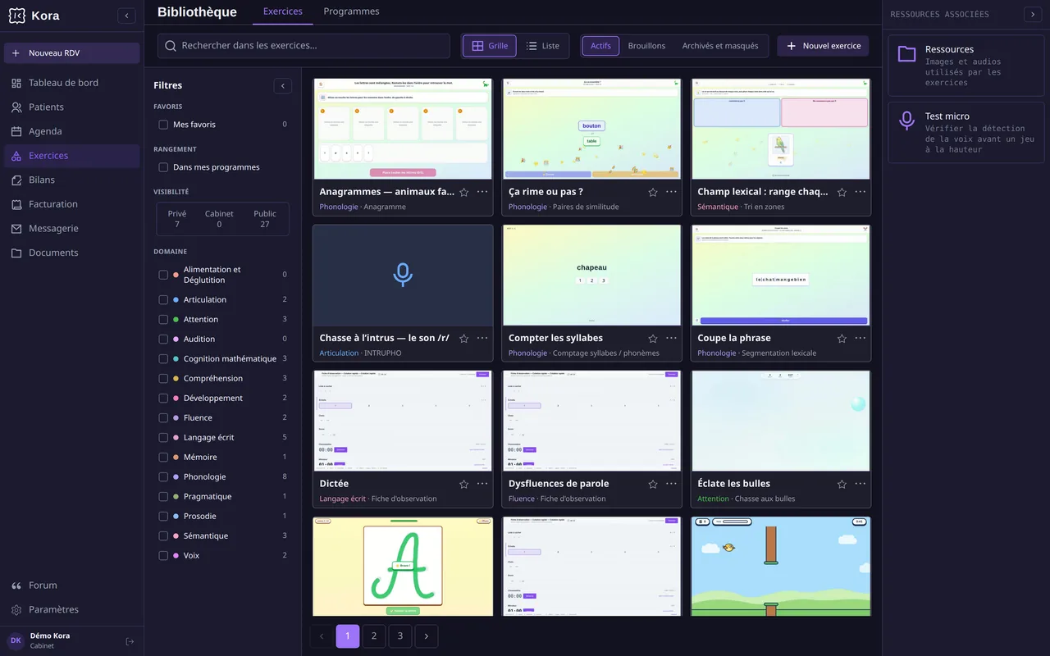Enable the Phonologie domain filter
Screen dimensions: 1050x656
(163, 476)
